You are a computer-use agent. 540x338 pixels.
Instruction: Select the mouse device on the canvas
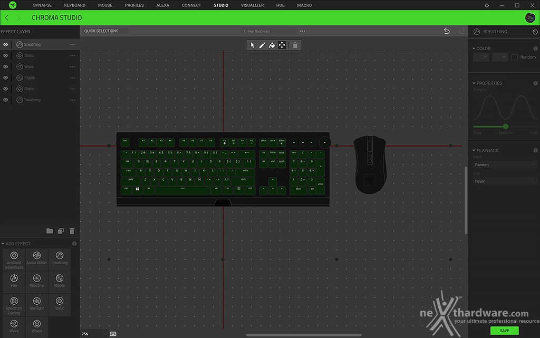[370, 165]
